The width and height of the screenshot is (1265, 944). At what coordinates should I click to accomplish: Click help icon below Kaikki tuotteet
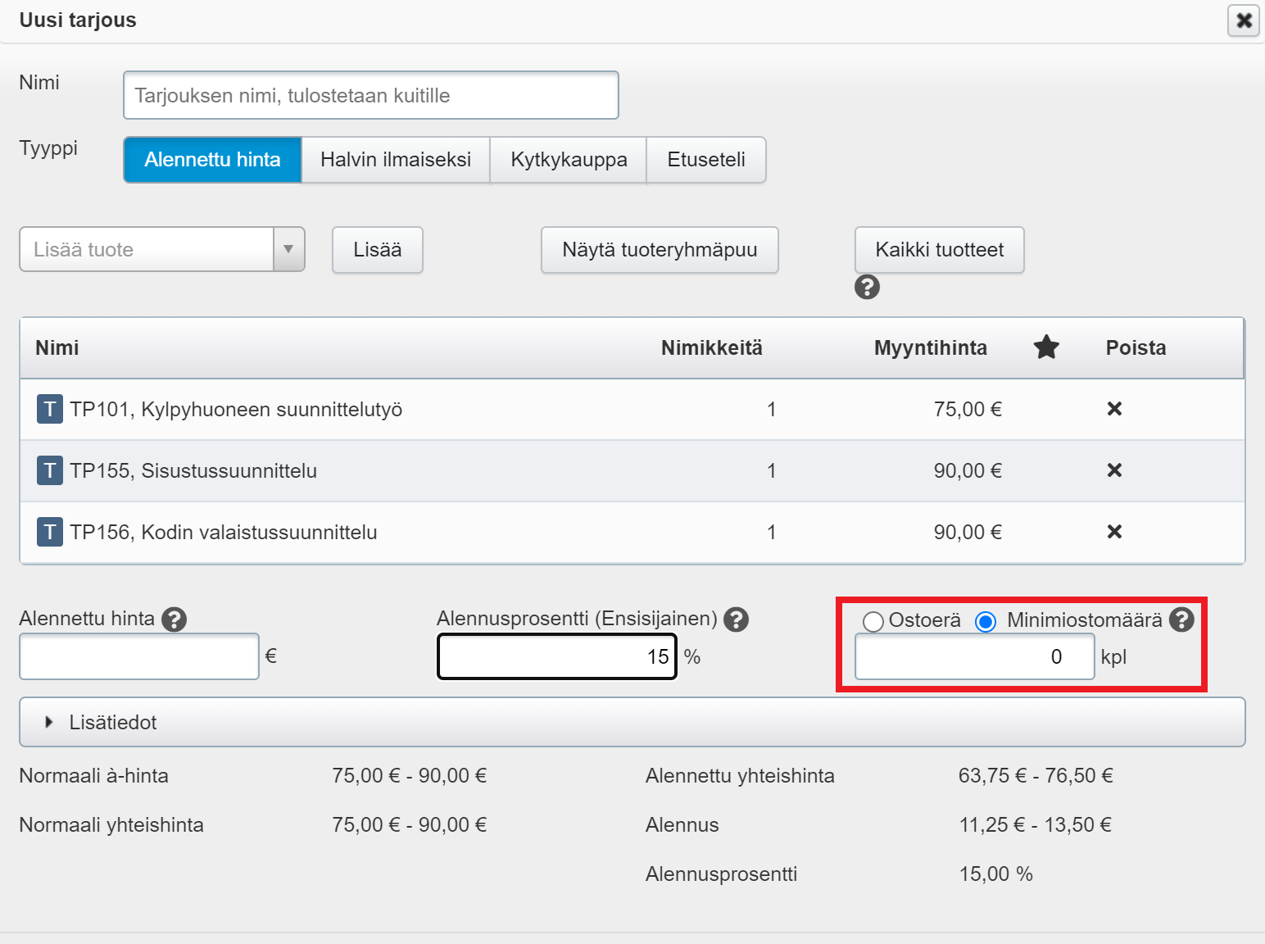pyautogui.click(x=867, y=287)
